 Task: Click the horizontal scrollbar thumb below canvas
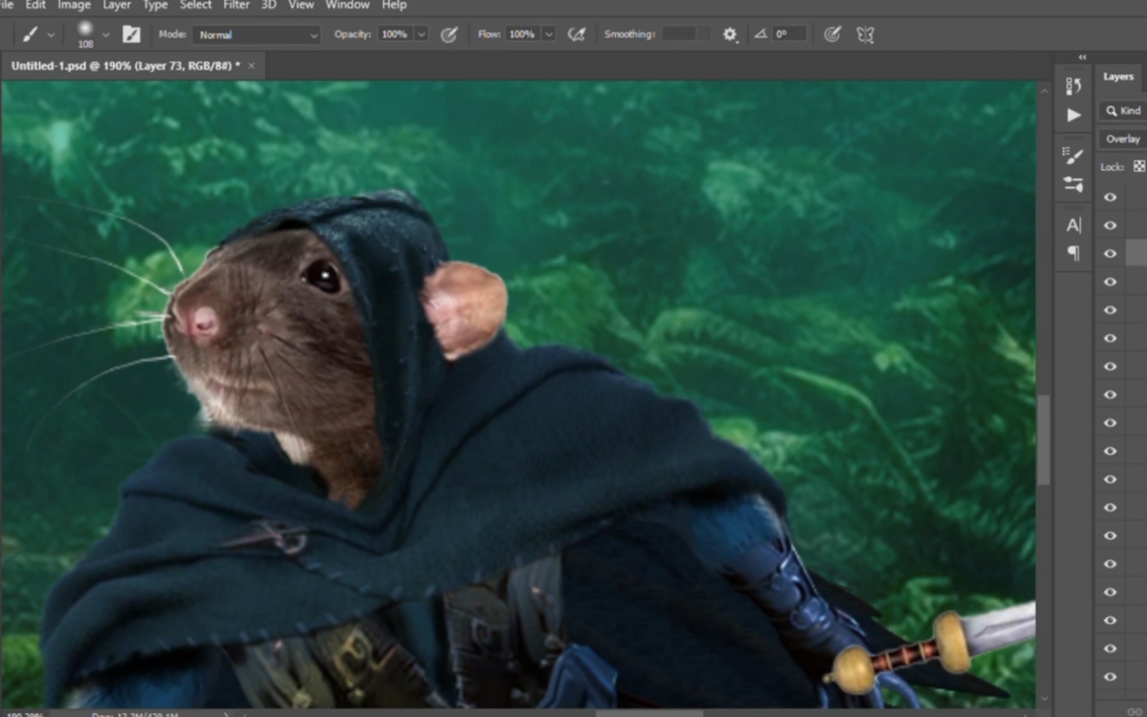coord(649,713)
